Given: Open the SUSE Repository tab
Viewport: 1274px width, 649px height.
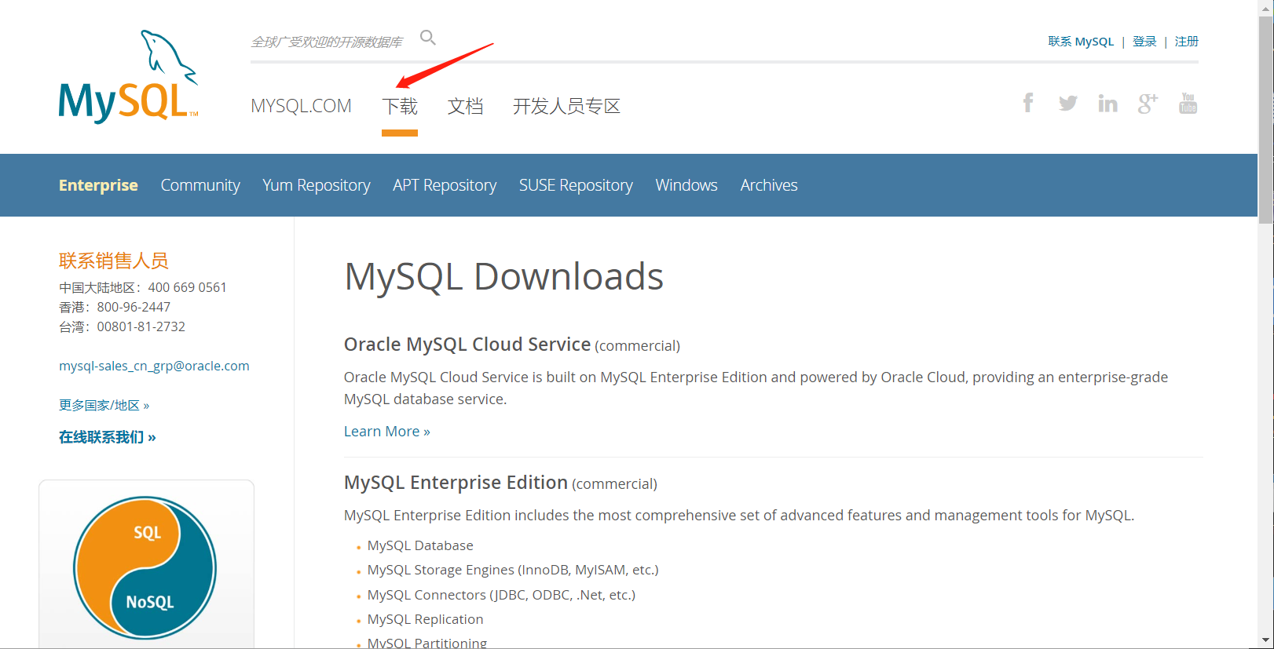Looking at the screenshot, I should 576,185.
